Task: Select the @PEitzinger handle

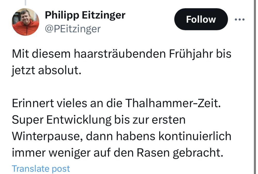Action: tap(72, 29)
